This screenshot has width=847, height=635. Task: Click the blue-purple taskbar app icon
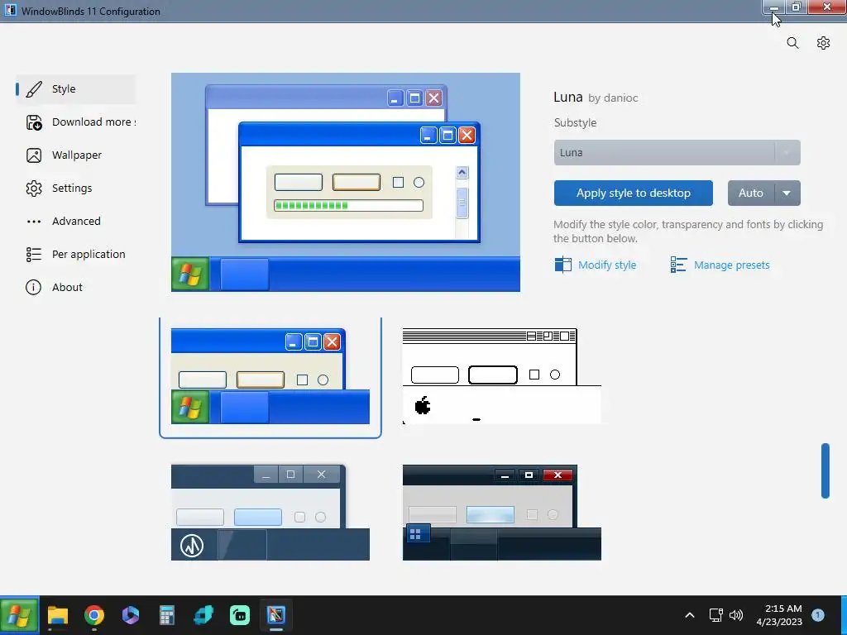[x=130, y=615]
